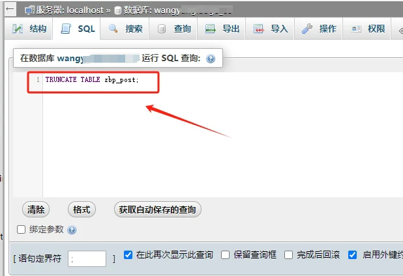Click the help icon beside 运行 SQL 查询
Image resolution: width=403 pixels, height=276 pixels.
pos(211,59)
